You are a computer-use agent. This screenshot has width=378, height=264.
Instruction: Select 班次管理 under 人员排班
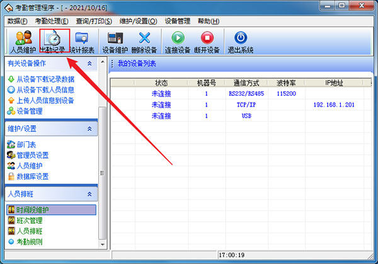pyautogui.click(x=30, y=221)
